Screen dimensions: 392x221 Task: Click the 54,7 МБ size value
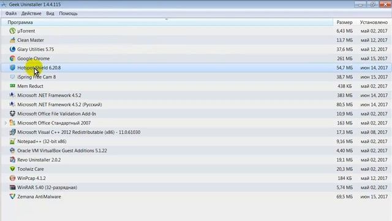344,68
